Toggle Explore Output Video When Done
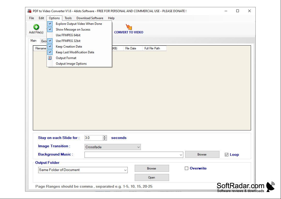The height and width of the screenshot is (199, 281). click(79, 24)
